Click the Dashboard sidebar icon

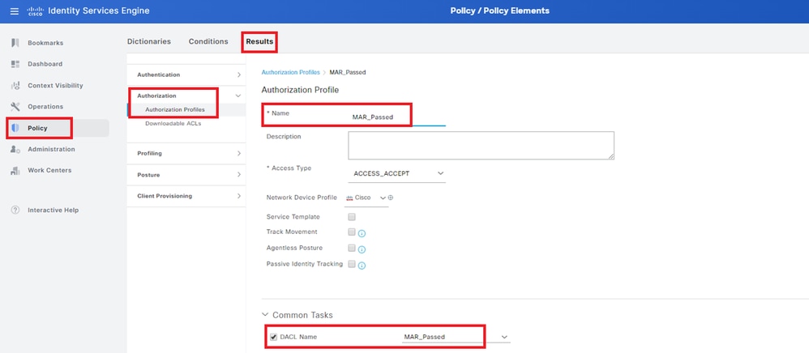coord(15,64)
